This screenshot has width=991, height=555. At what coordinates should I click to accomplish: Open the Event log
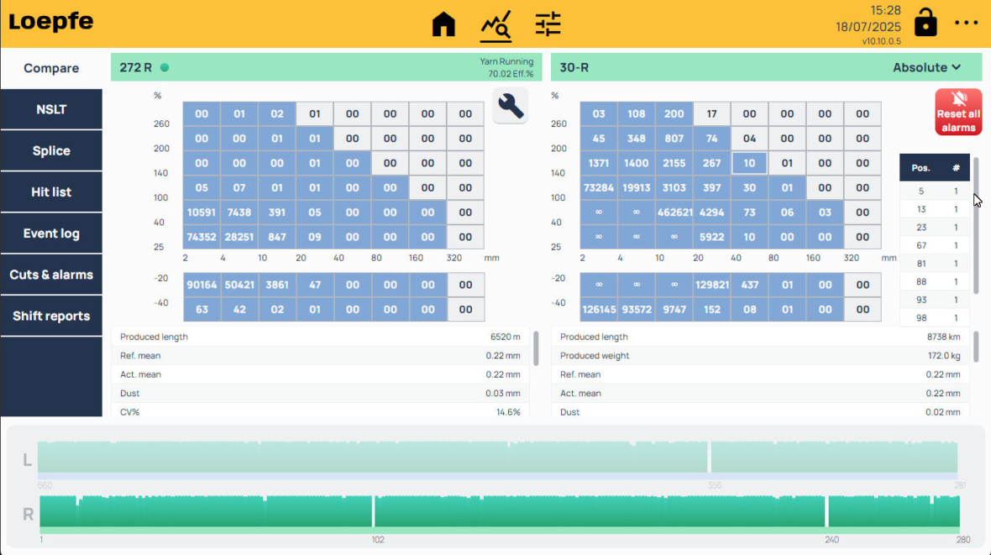(51, 233)
